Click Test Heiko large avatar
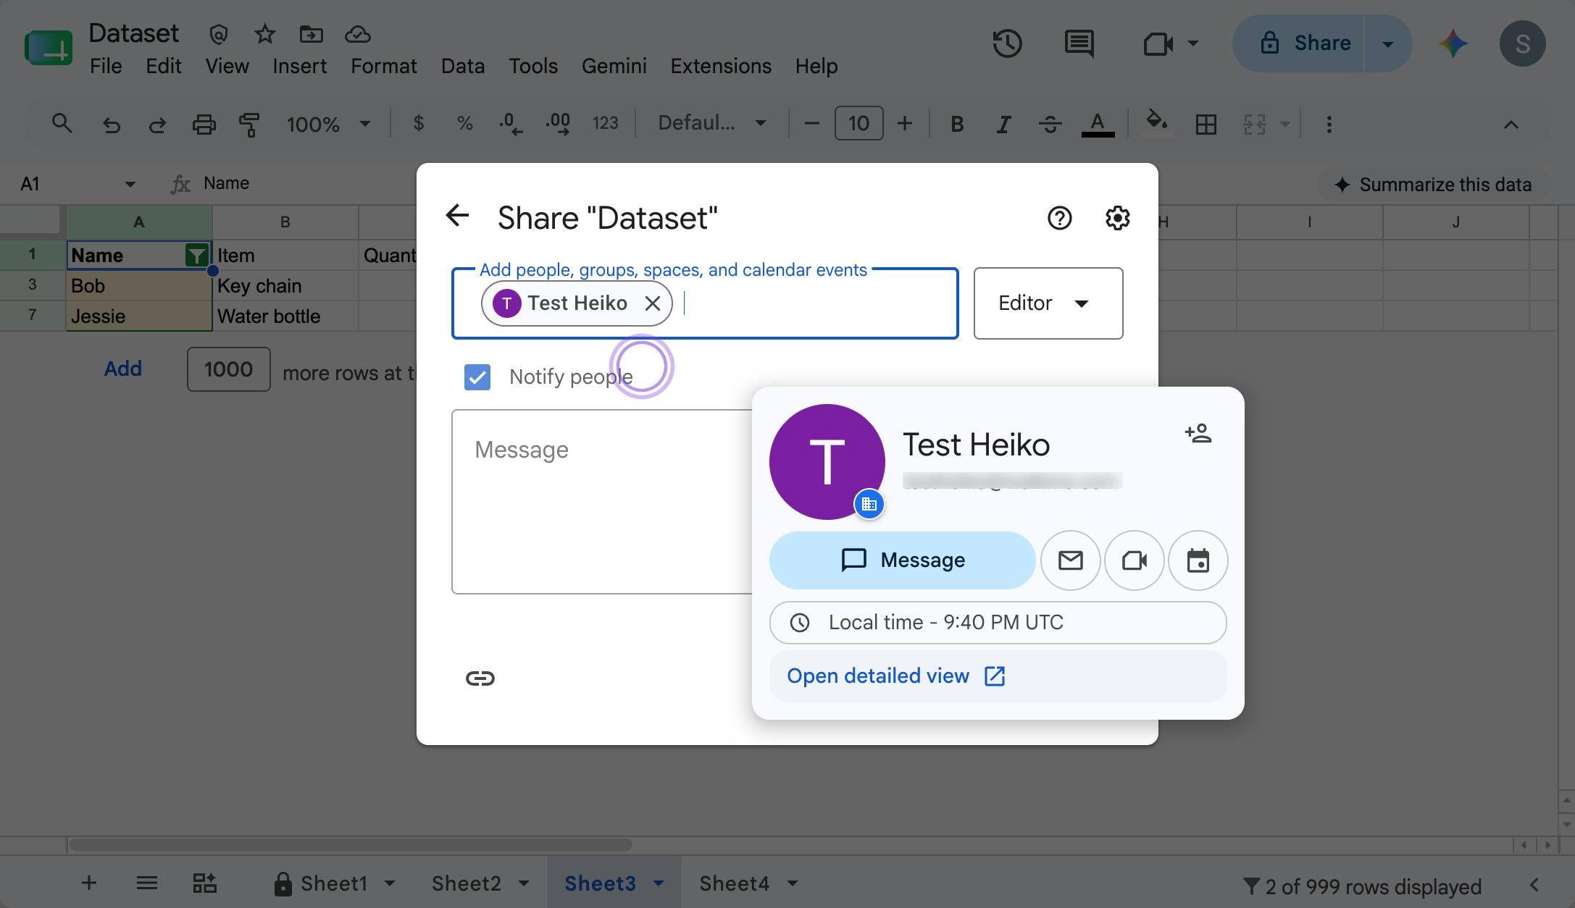 click(827, 462)
